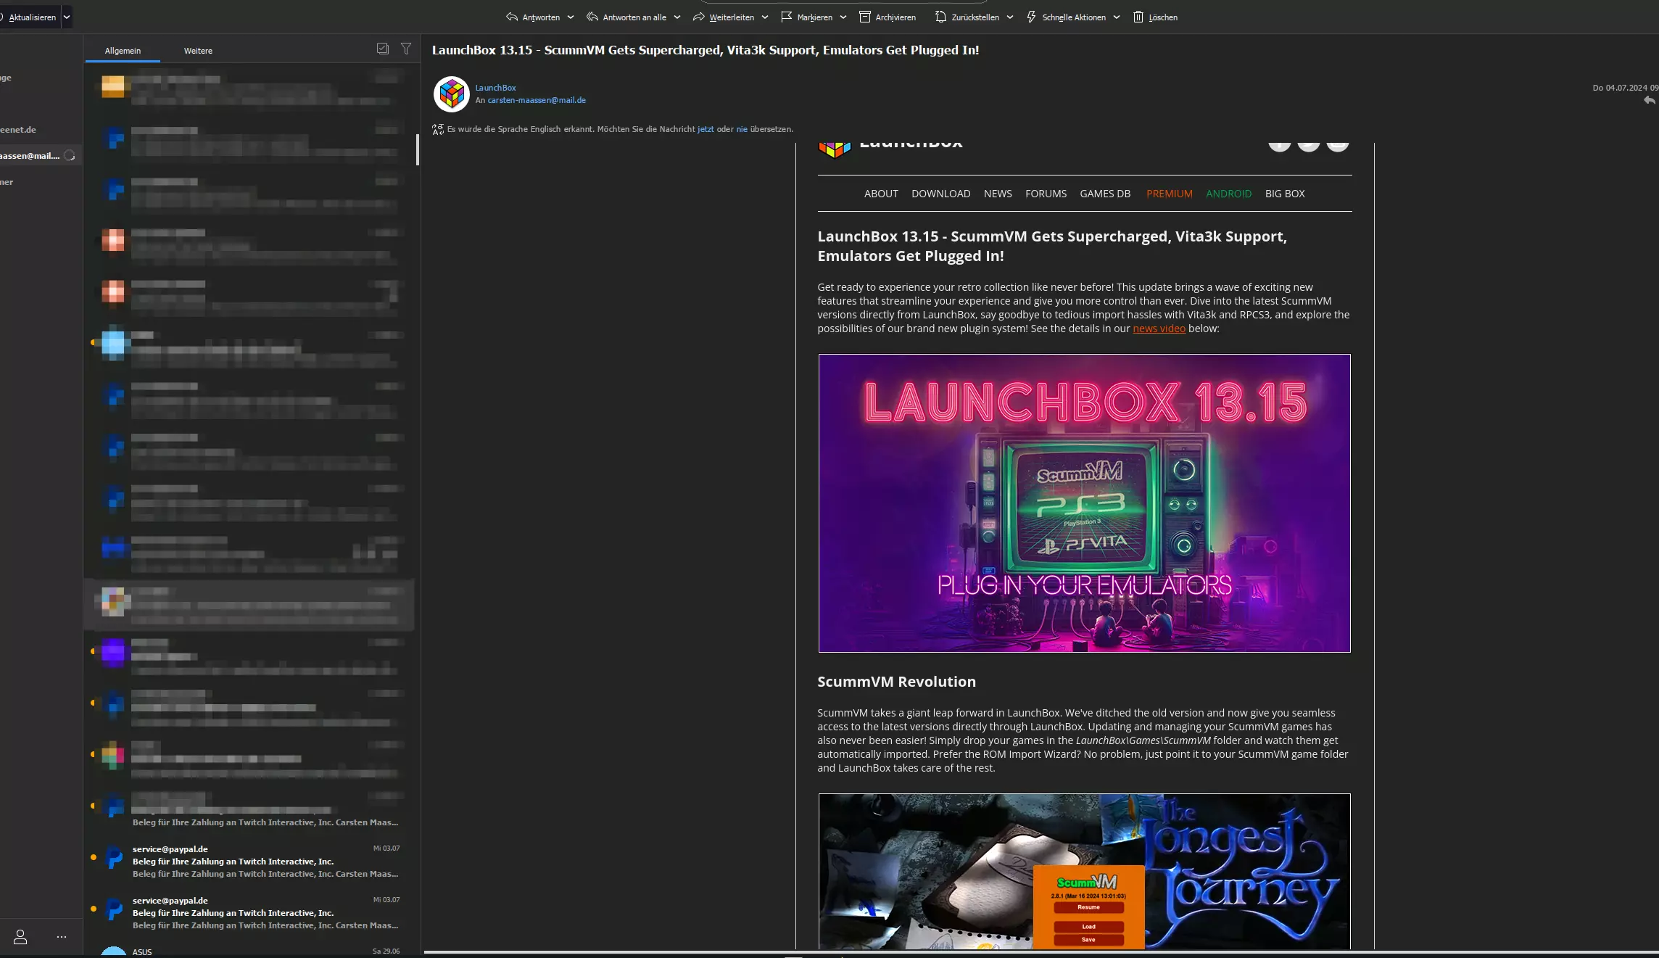1659x958 pixels.
Task: Follow the 'news video' link
Action: [1159, 329]
